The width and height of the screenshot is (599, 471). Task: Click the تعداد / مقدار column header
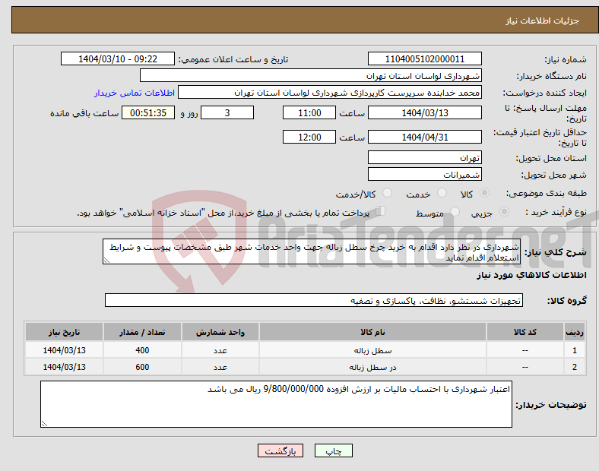point(142,332)
